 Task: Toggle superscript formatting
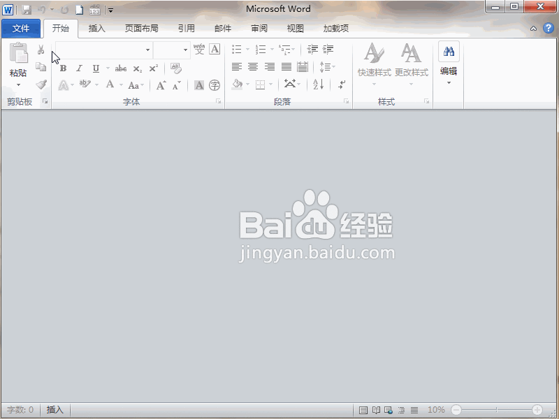click(154, 68)
